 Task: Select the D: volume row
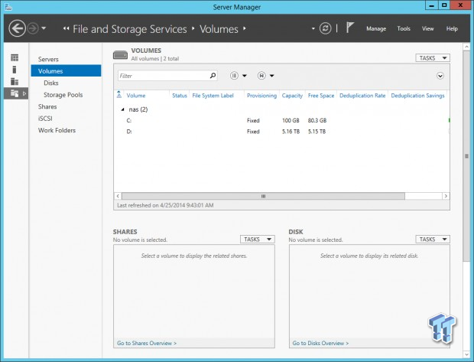[282, 132]
